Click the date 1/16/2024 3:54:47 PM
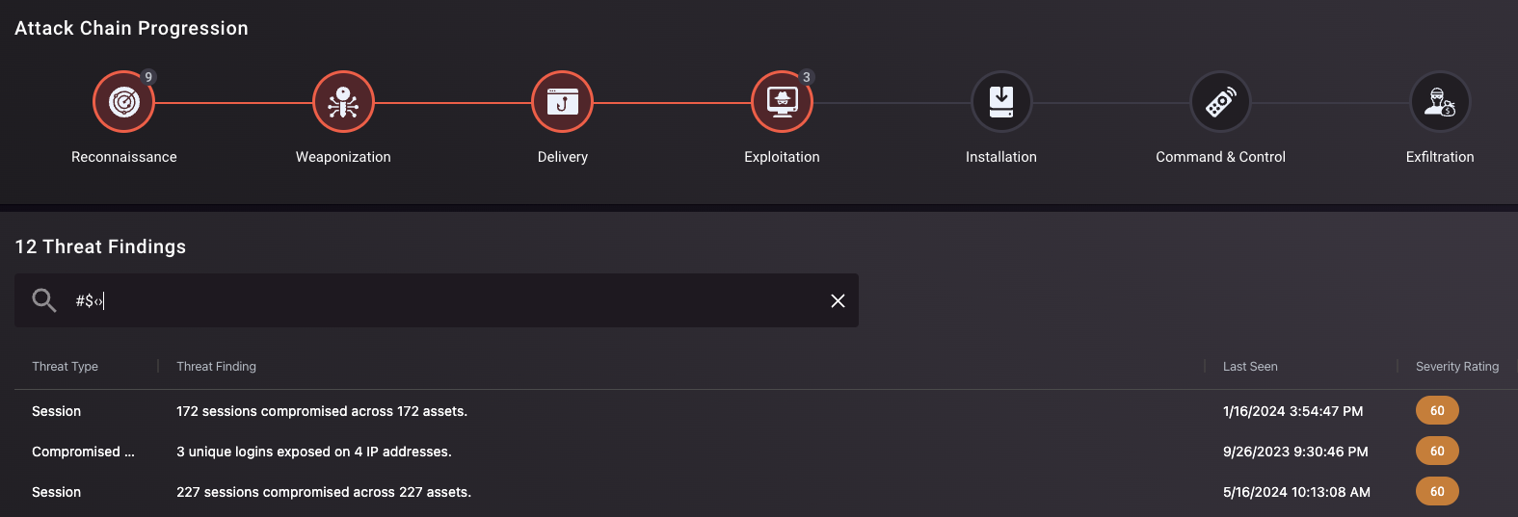Image resolution: width=1518 pixels, height=517 pixels. (x=1292, y=411)
